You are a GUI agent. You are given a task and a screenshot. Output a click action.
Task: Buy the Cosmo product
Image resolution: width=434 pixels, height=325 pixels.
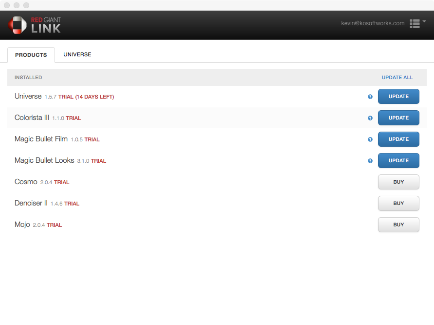tap(398, 182)
